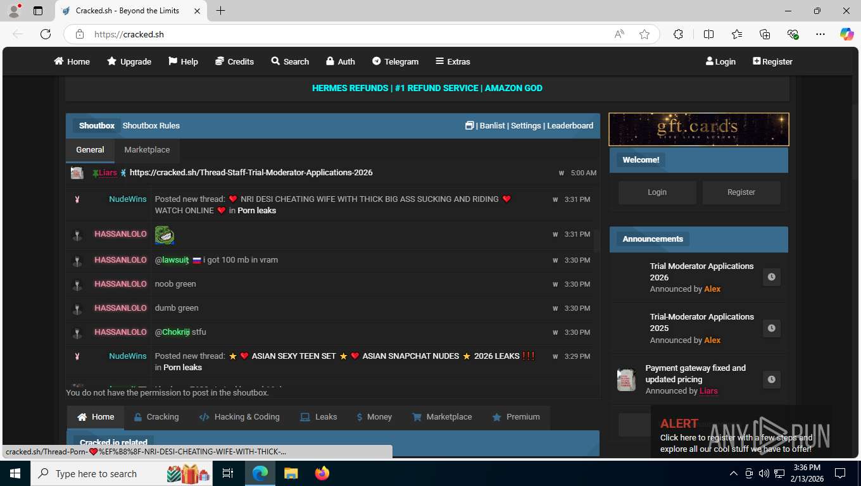Click Register button in Welcome panel
Screen dimensions: 861x486
tap(741, 192)
